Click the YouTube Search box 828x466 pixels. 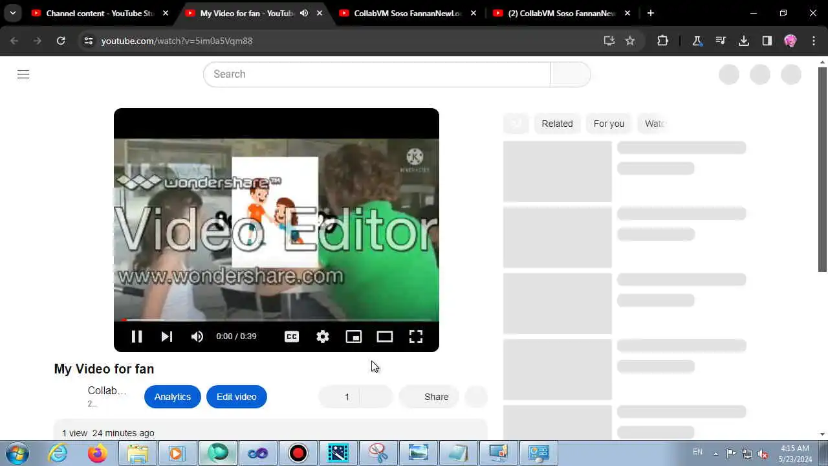pyautogui.click(x=376, y=74)
